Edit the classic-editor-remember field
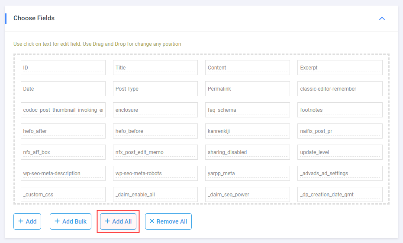Image resolution: width=403 pixels, height=243 pixels. [x=340, y=88]
